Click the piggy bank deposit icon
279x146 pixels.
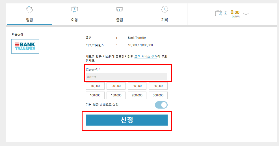coord(29,9)
